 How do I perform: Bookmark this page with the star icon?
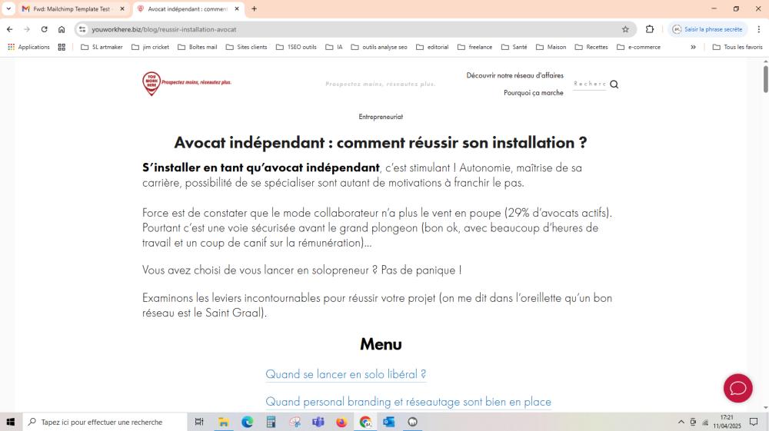[625, 29]
